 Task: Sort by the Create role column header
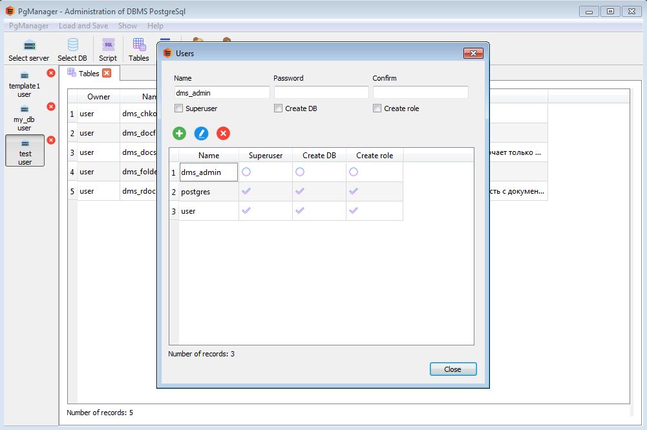374,156
